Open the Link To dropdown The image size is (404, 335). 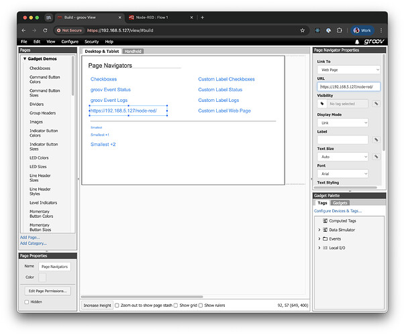(x=348, y=70)
